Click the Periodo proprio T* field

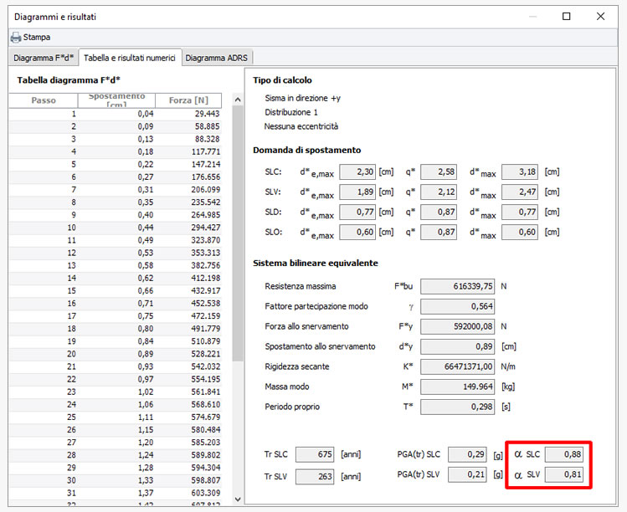(x=458, y=407)
